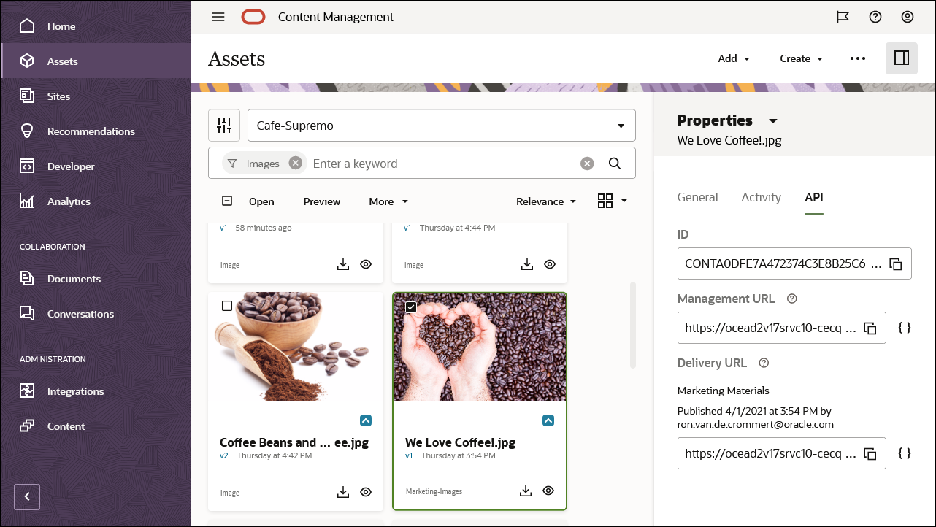936x527 pixels.
Task: Open the flag notifications icon
Action: (843, 17)
